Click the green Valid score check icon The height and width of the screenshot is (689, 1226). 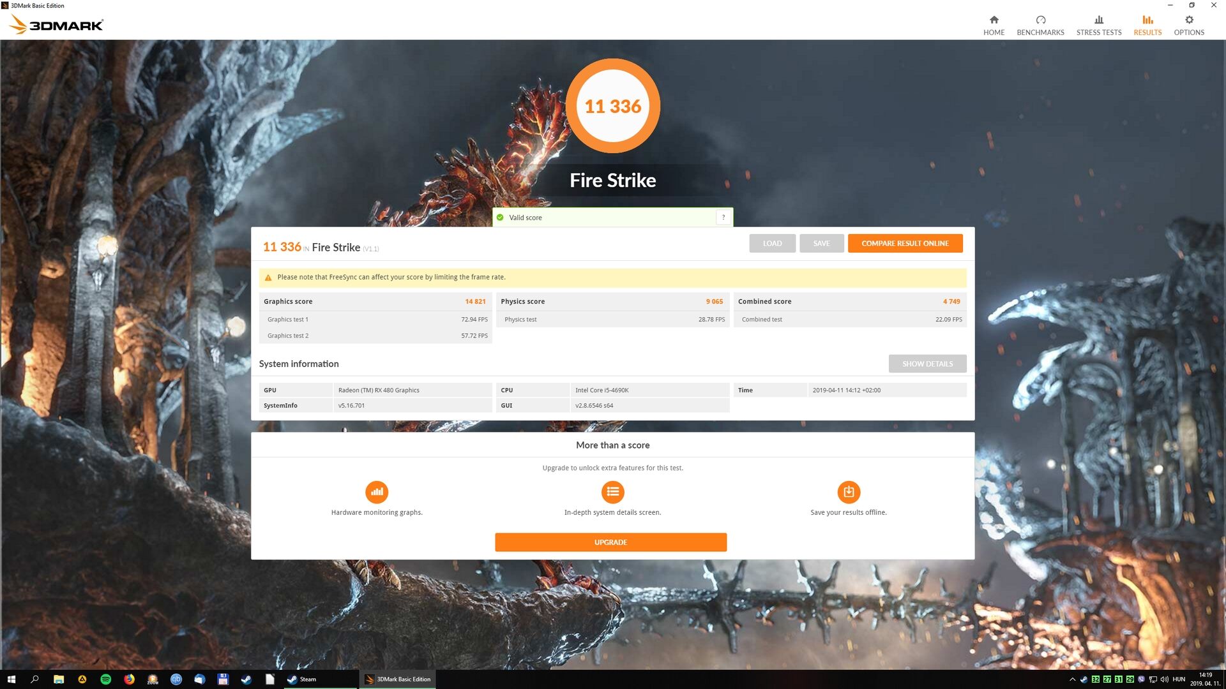coord(500,218)
